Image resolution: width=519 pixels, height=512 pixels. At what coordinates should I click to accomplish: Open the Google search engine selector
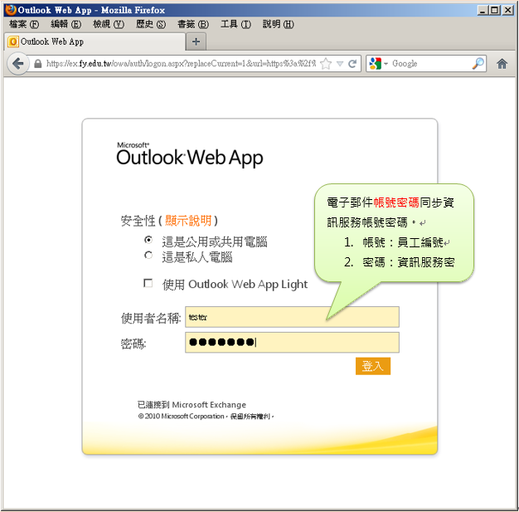click(x=378, y=64)
